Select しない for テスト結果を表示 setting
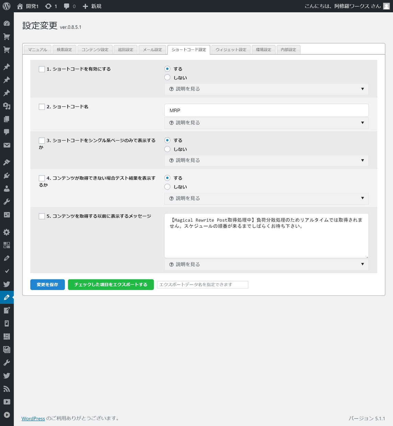 (x=167, y=187)
